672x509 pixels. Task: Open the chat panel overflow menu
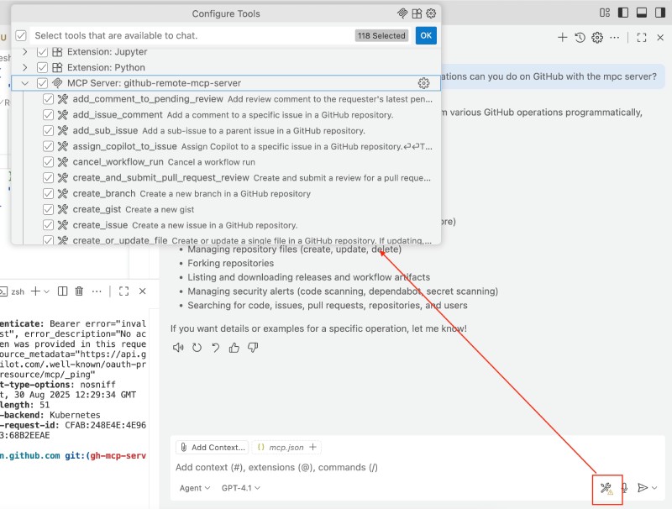614,38
